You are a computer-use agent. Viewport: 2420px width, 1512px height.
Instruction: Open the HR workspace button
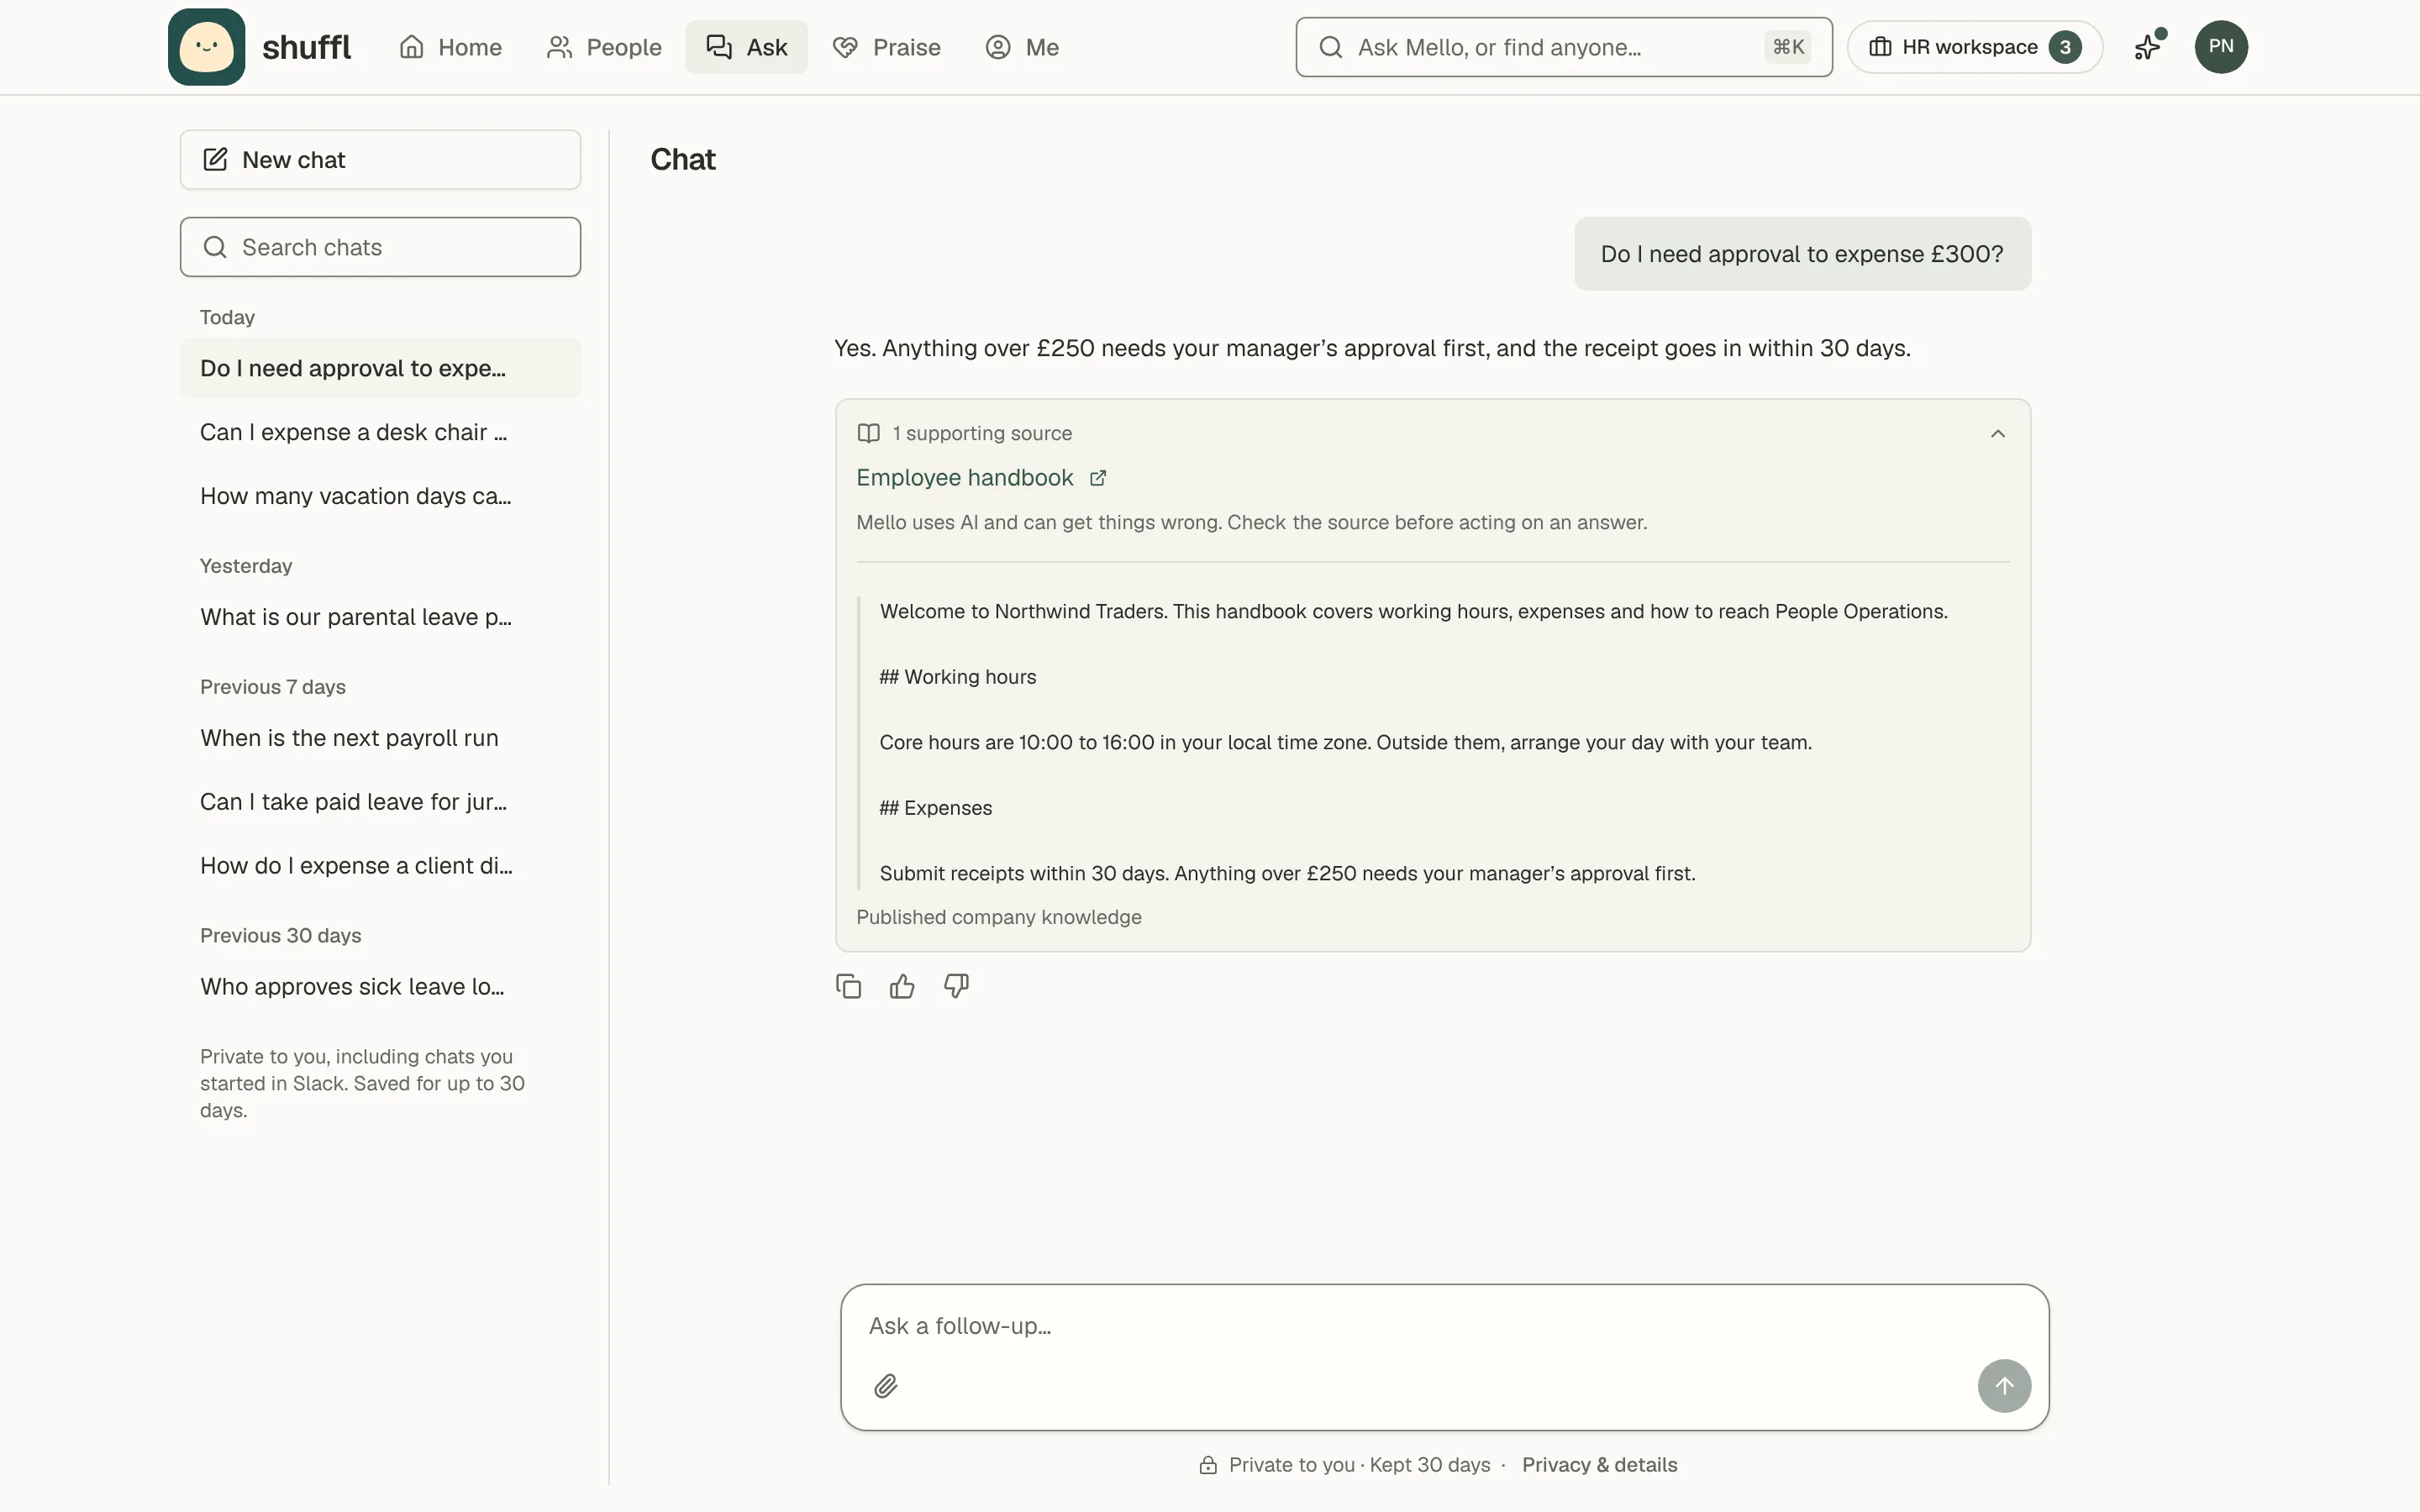pos(1975,47)
